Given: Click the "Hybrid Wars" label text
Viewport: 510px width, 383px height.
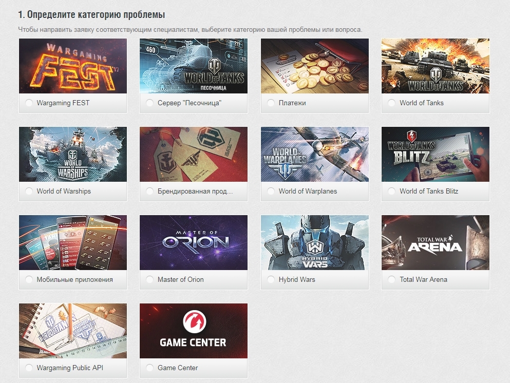Looking at the screenshot, I should tap(297, 280).
